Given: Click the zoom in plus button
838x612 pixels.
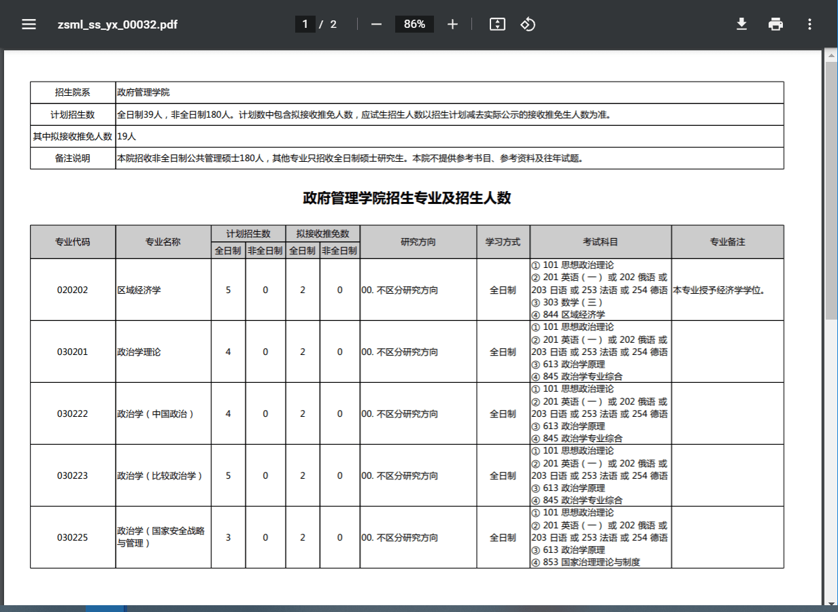Looking at the screenshot, I should tap(453, 24).
